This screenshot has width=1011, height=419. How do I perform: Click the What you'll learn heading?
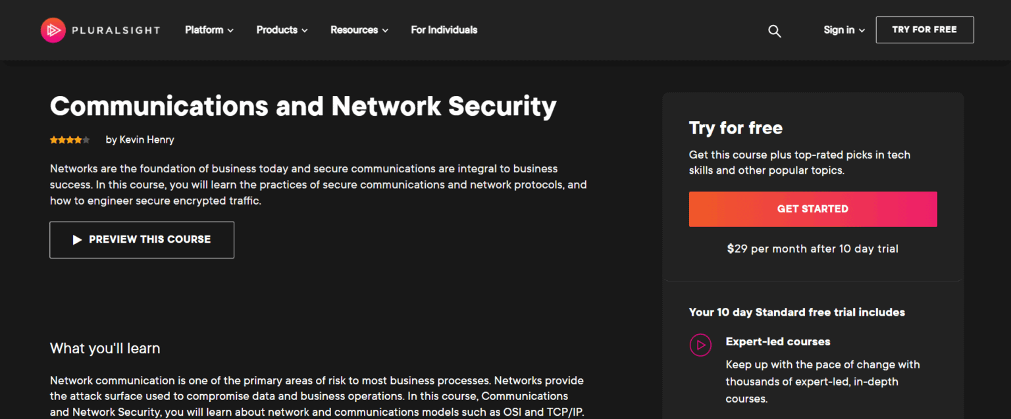105,349
